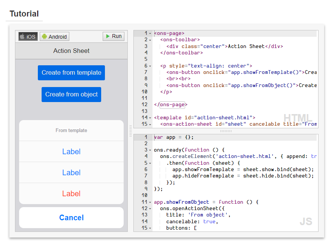Collapse JS line 12 openActionSheet fold
The image size is (332, 242).
coord(150,209)
